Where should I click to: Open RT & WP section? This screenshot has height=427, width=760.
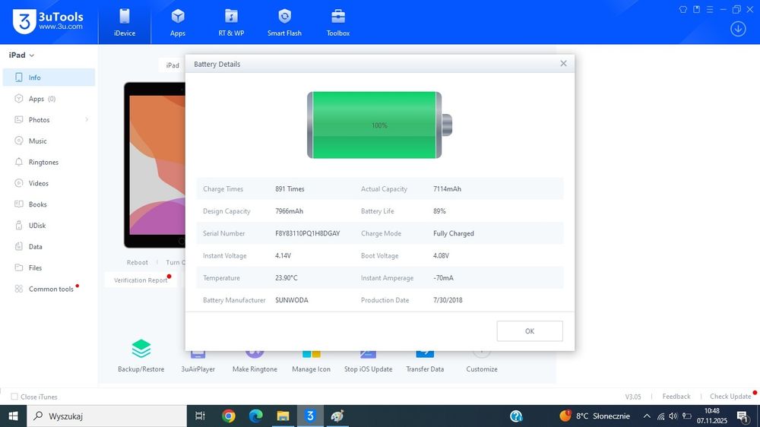[231, 22]
